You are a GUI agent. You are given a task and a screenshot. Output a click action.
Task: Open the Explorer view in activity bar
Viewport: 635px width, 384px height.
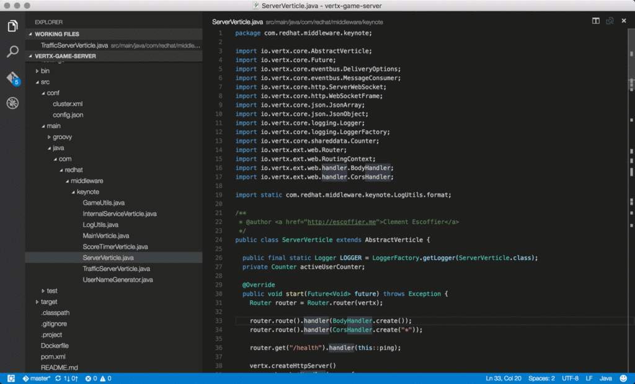coord(12,26)
